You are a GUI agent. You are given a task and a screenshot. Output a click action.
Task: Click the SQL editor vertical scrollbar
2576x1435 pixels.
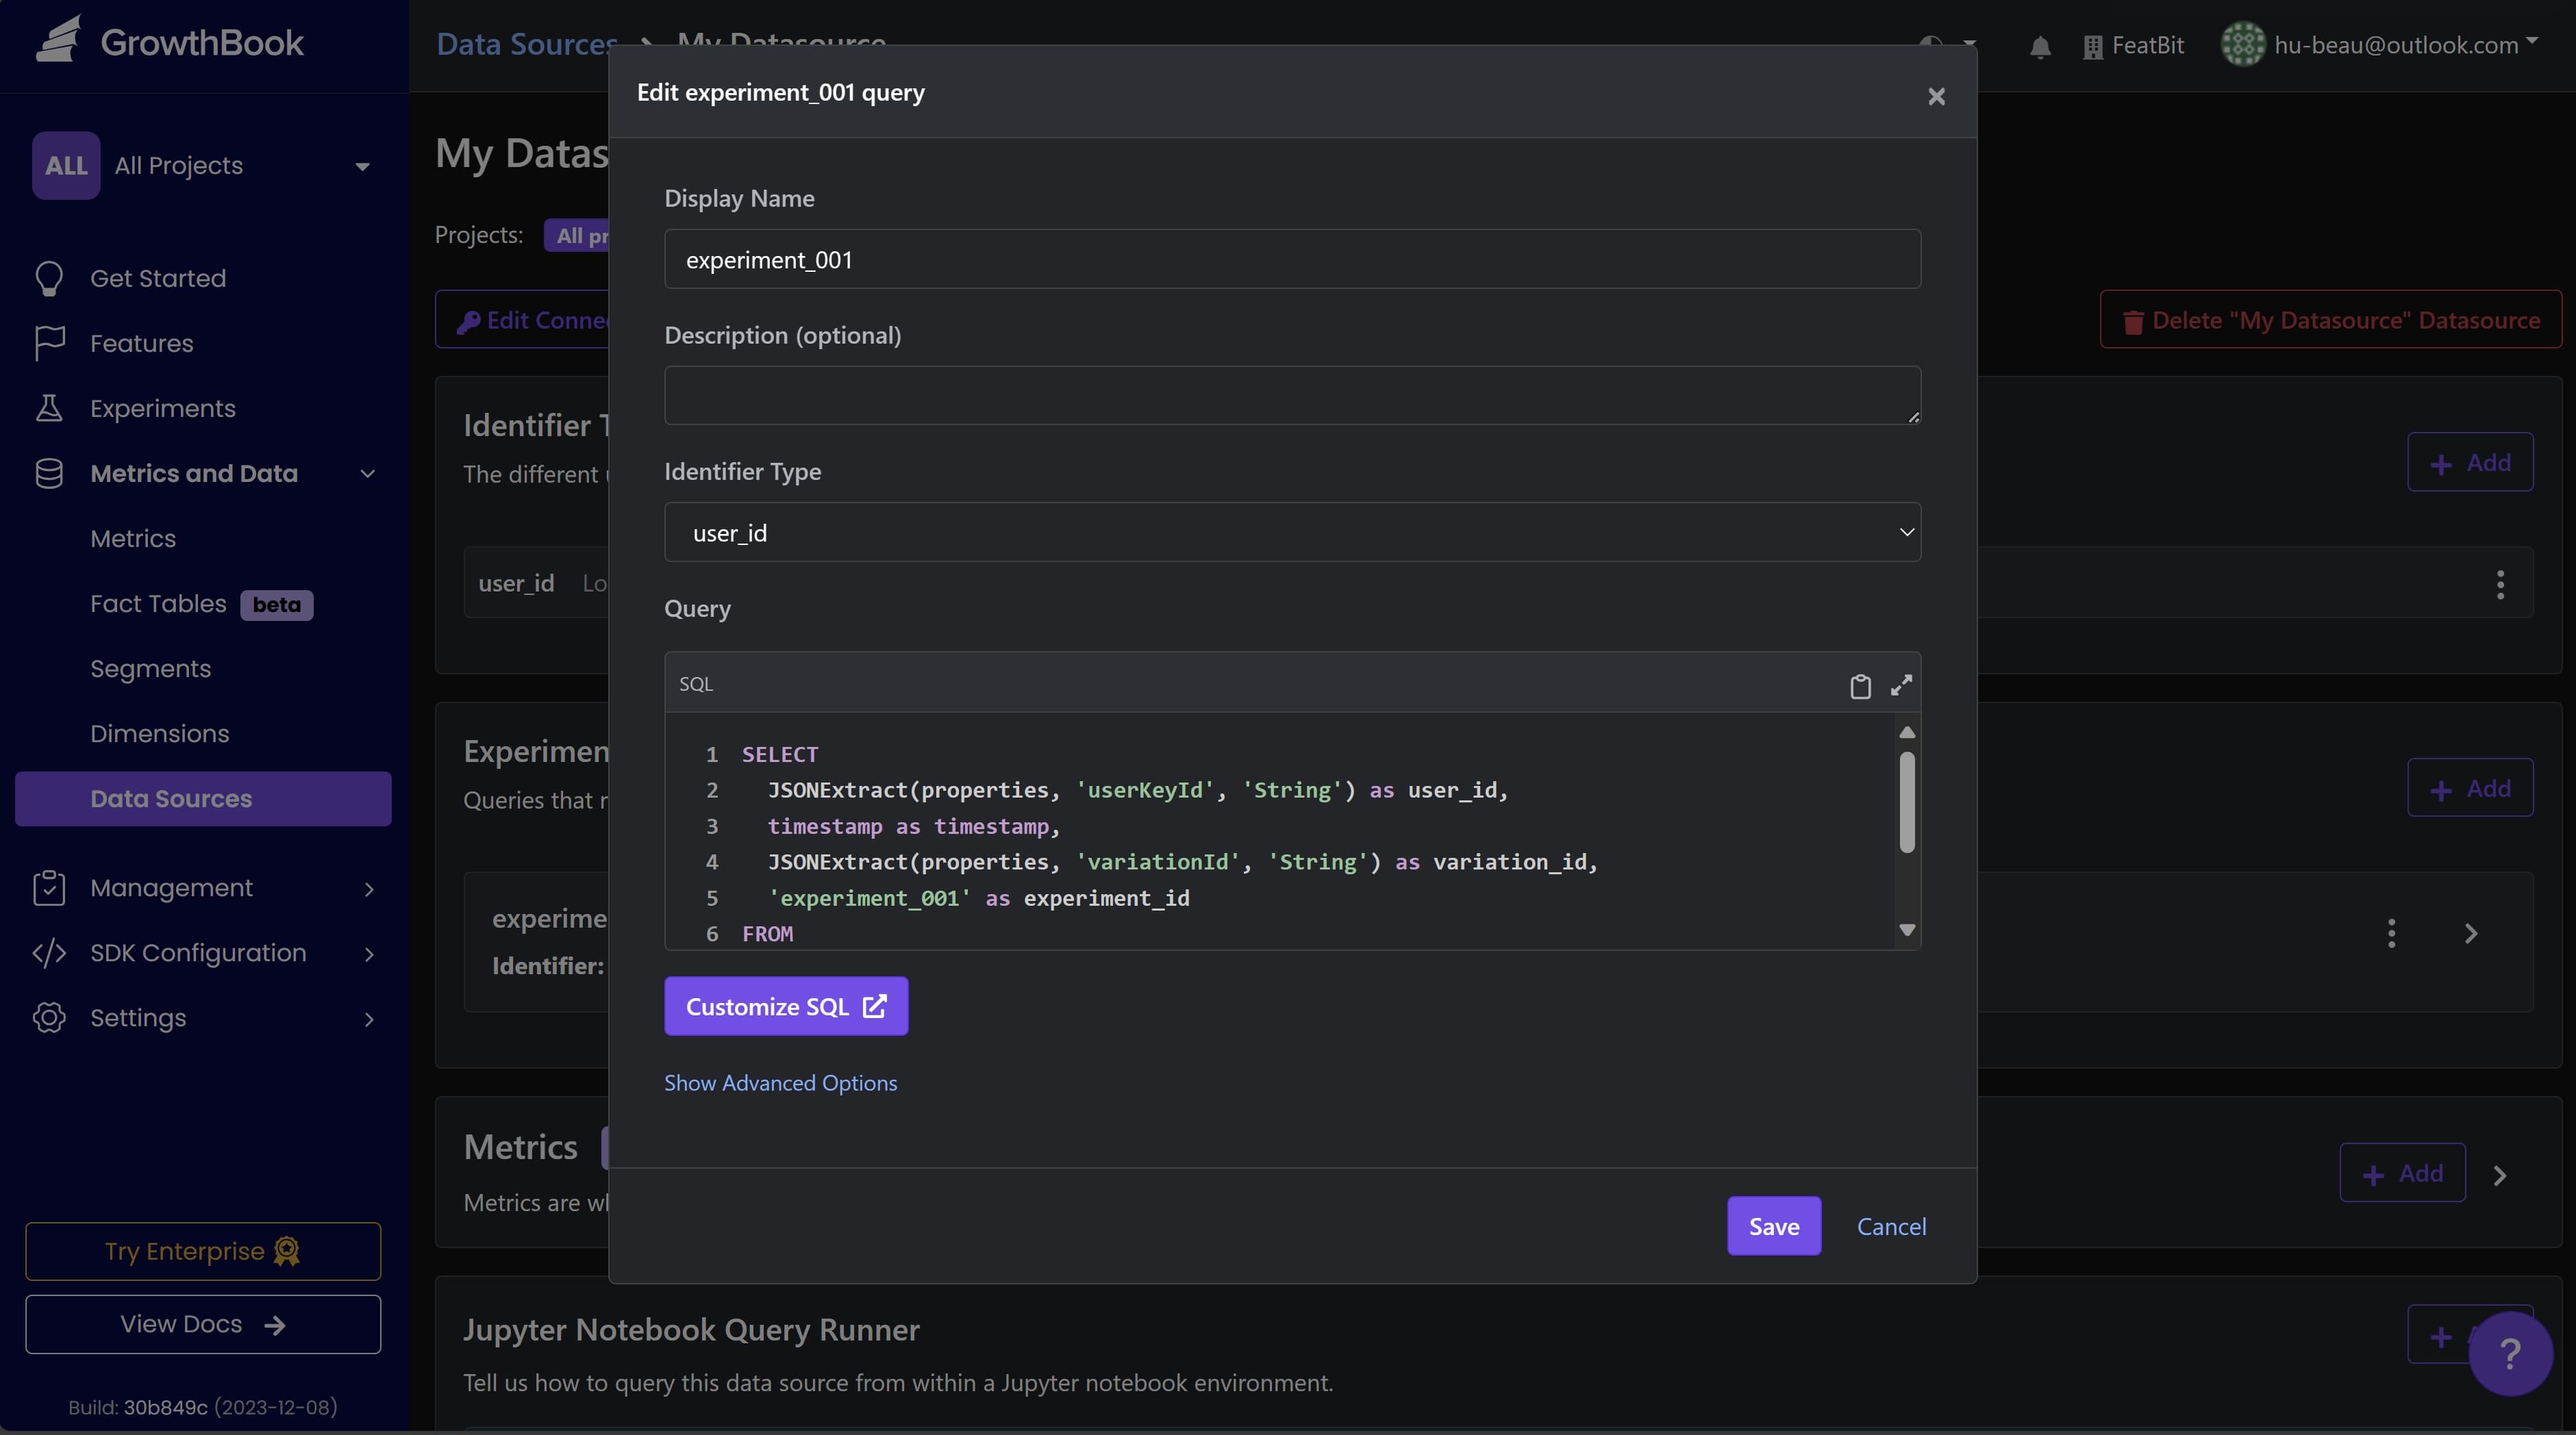(x=1907, y=802)
